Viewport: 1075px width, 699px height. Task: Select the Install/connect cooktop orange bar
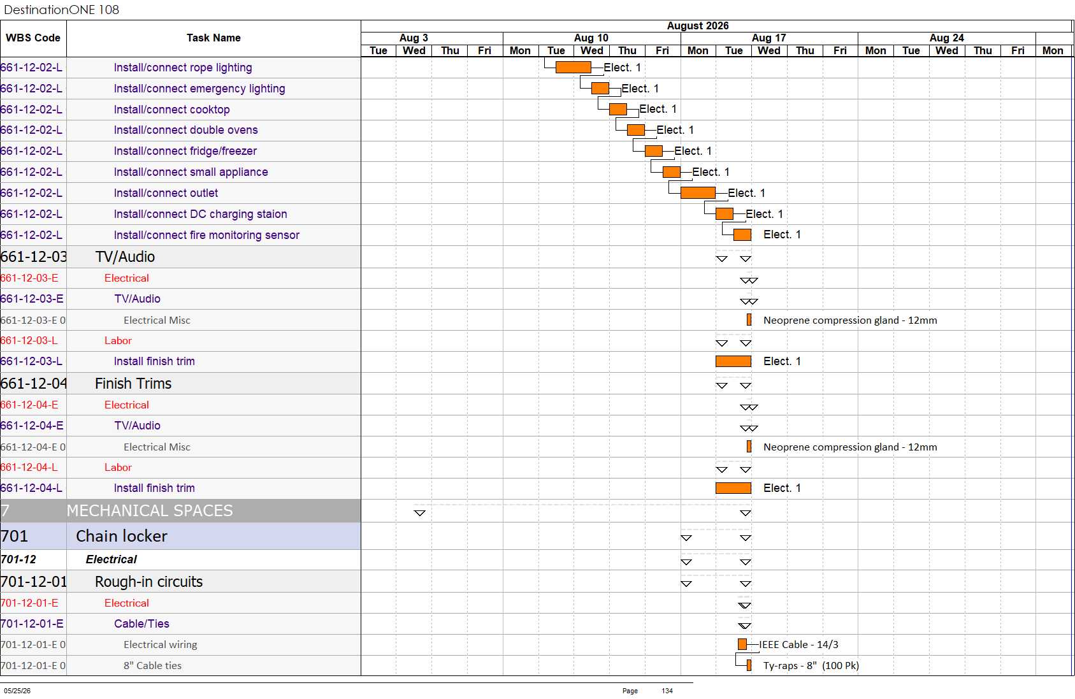(618, 110)
